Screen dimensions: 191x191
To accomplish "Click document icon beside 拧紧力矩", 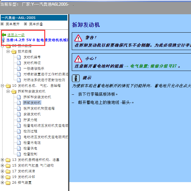I will pyautogui.click(x=19, y=120).
